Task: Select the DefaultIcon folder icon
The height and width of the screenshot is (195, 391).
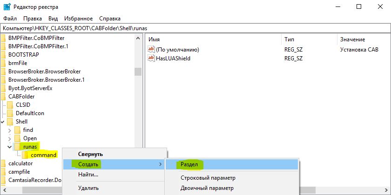Action: [10, 113]
